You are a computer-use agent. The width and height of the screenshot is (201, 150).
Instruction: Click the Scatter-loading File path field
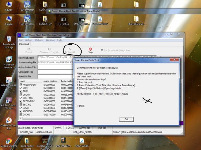(55, 62)
